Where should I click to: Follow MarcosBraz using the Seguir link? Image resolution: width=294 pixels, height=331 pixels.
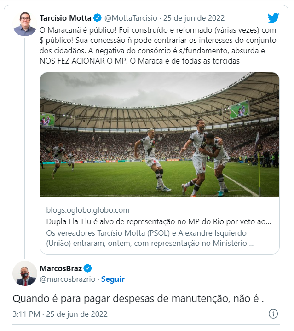click(x=113, y=279)
